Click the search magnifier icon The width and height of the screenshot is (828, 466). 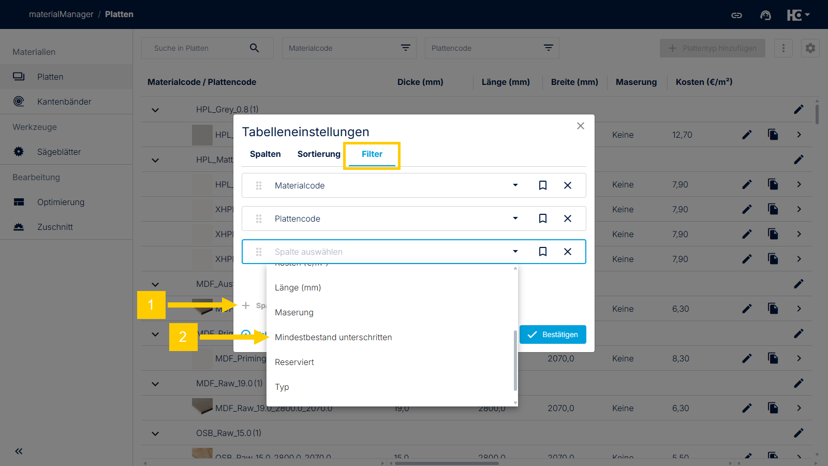click(254, 48)
